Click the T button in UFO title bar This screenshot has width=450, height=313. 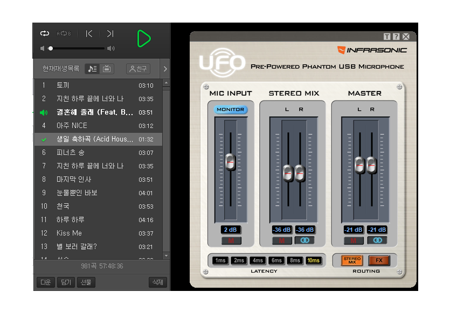point(387,37)
